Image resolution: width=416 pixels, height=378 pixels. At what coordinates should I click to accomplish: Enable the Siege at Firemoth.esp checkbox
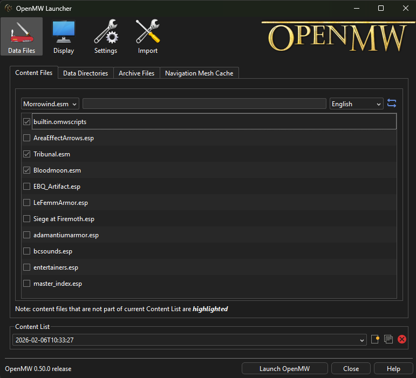pyautogui.click(x=27, y=219)
